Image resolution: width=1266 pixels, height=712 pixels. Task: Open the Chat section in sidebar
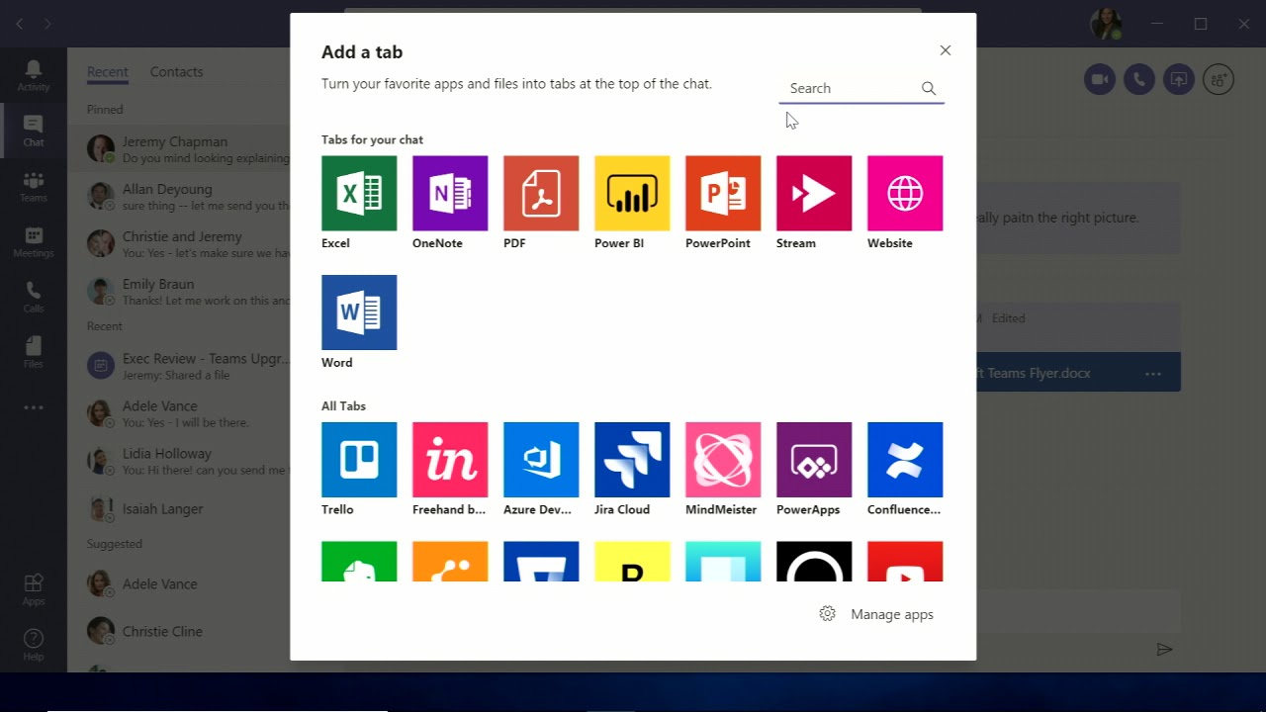click(x=34, y=131)
